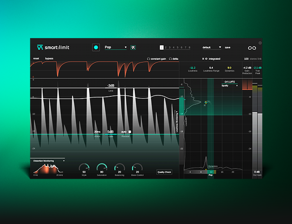The height and width of the screenshot is (224, 292).
Task: Open Distortion Monitoring dropdown
Action: point(49,161)
